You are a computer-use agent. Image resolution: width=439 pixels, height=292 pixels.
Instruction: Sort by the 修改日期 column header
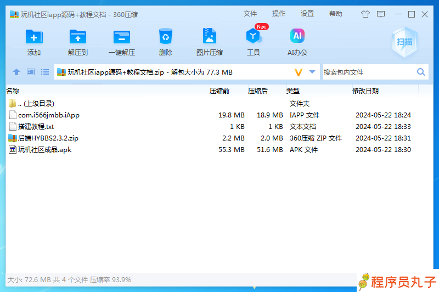coord(365,91)
